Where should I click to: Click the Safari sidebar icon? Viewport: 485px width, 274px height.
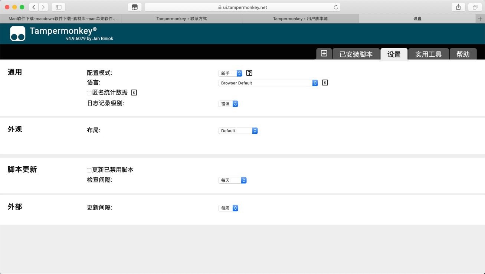click(x=58, y=7)
